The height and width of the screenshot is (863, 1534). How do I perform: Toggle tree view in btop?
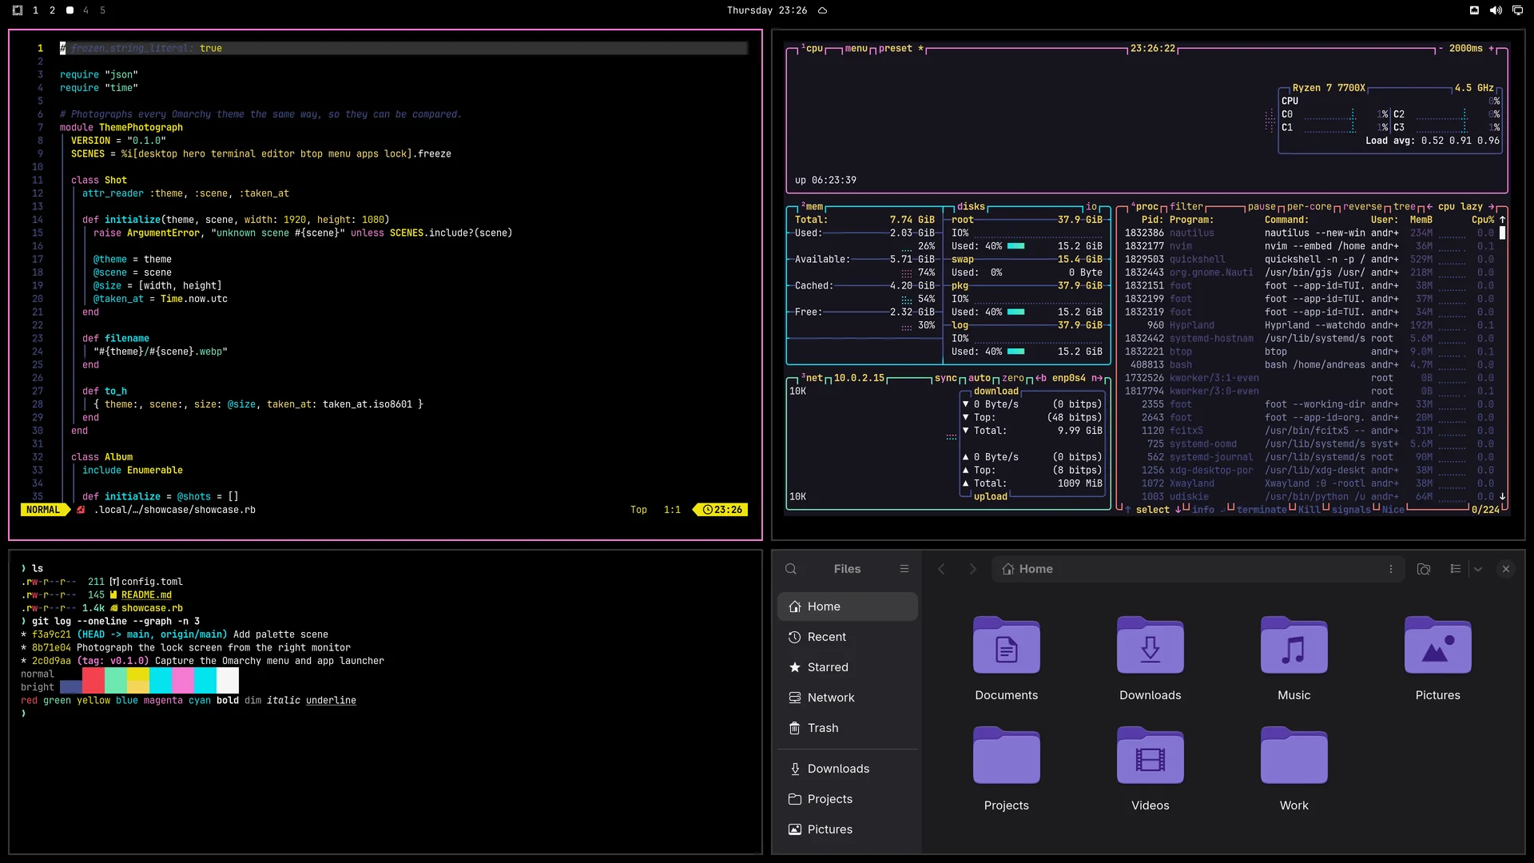click(1405, 207)
